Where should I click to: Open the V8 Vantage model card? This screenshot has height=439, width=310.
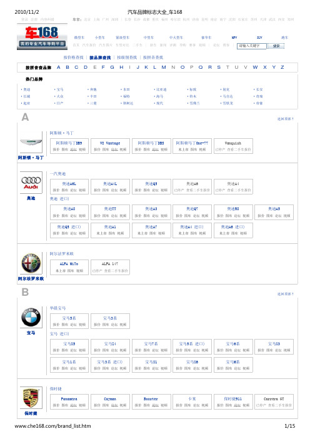pyautogui.click(x=110, y=146)
